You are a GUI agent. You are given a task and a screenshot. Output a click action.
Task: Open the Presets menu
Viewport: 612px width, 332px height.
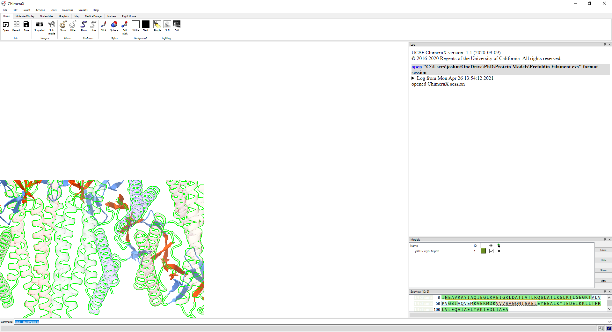coord(83,10)
